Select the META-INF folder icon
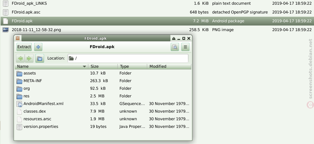This screenshot has height=144, width=314. tap(19, 81)
